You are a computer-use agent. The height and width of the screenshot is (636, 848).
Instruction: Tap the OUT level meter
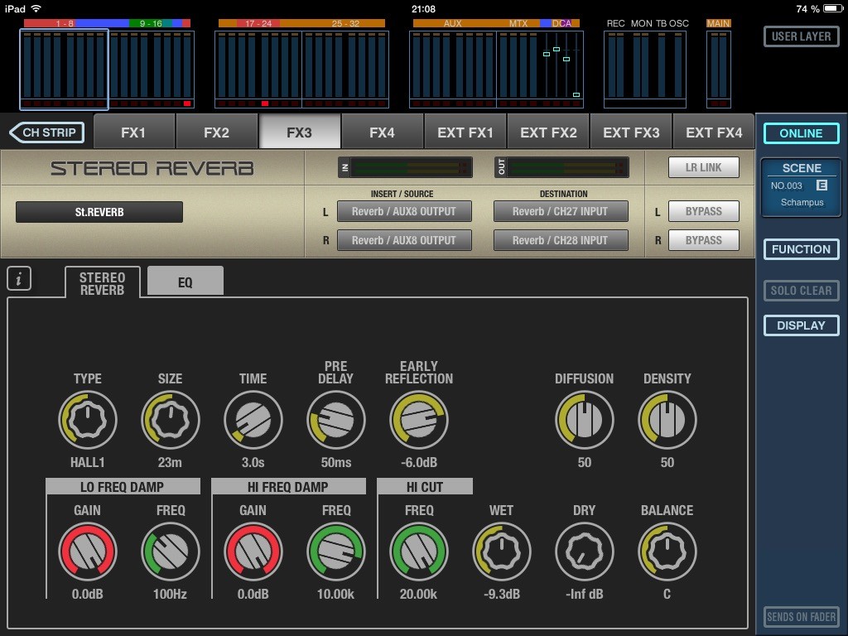561,167
